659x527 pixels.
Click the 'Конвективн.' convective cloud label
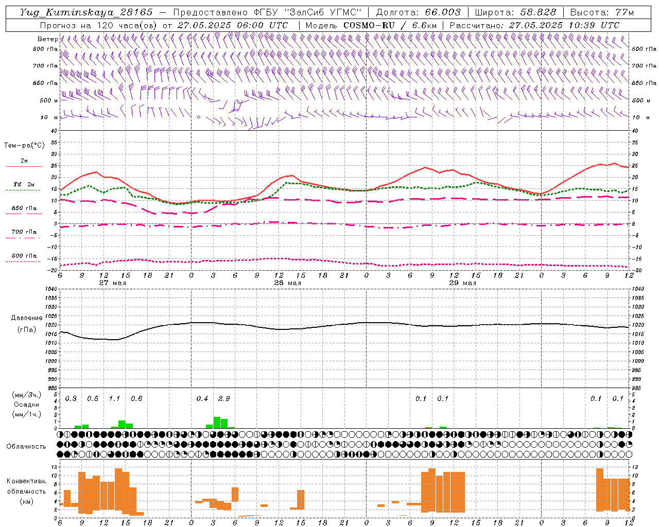[27, 481]
